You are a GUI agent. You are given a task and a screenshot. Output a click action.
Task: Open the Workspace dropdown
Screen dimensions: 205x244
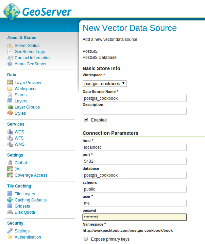tap(105, 83)
